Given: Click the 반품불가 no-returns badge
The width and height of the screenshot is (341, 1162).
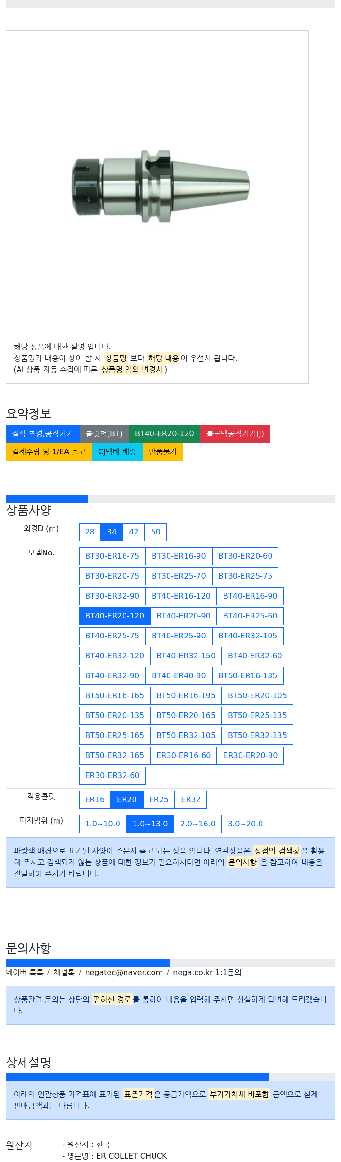Looking at the screenshot, I should [162, 451].
